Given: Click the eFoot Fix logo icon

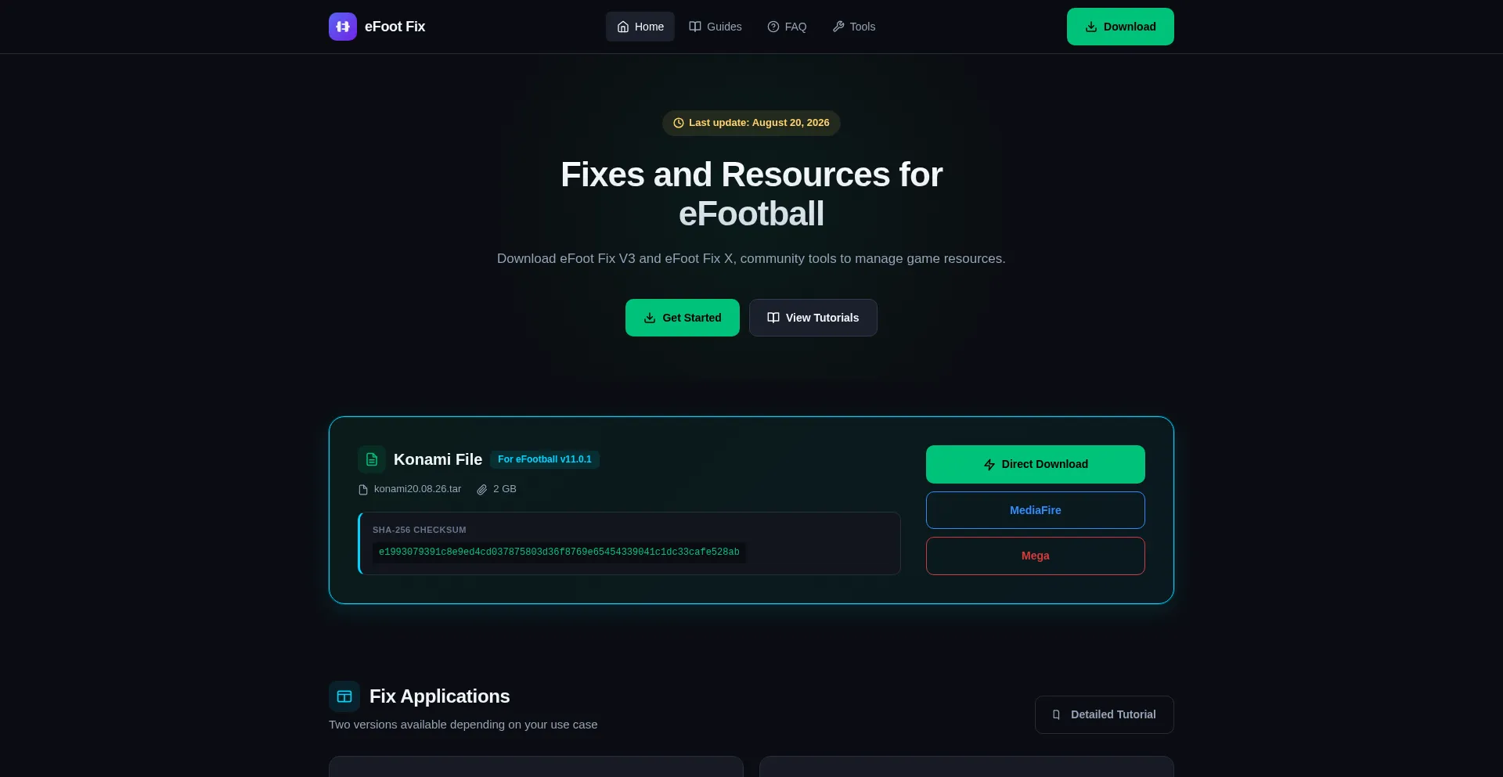Looking at the screenshot, I should point(343,27).
